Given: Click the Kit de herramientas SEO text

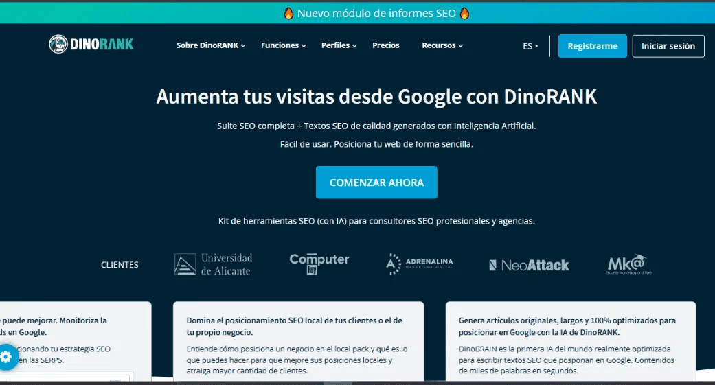Looking at the screenshot, I should (x=376, y=221).
